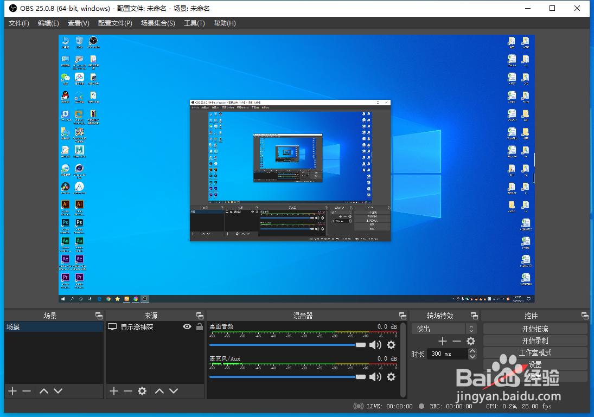Click nested OBS window in preview
Screen dimensions: 594x417
(x=290, y=170)
